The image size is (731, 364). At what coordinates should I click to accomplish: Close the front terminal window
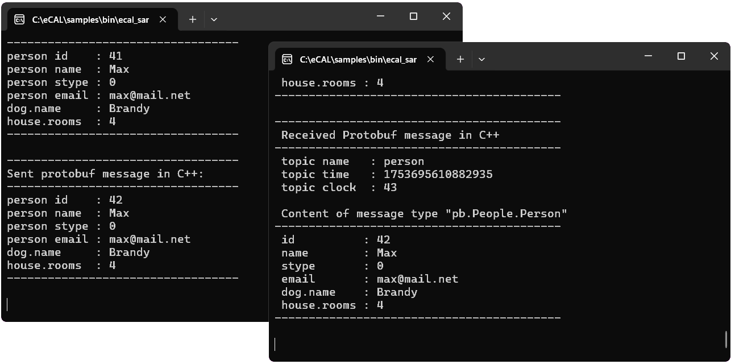pyautogui.click(x=714, y=56)
